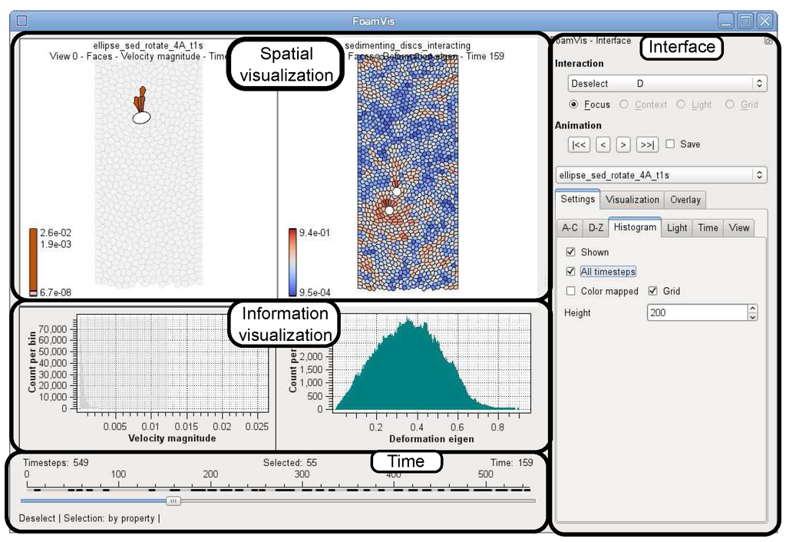Viewport: 786px width, 542px height.
Task: Click the undock icon of Interface panel
Action: click(768, 41)
